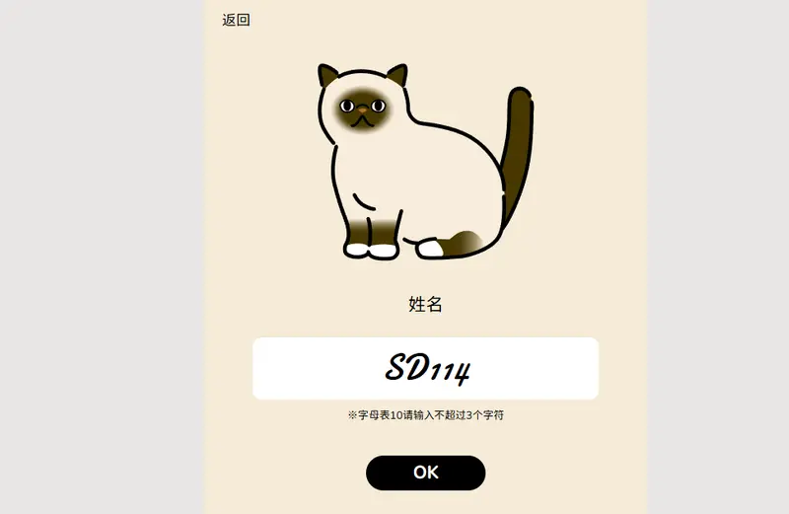This screenshot has height=514, width=789.
Task: Click the cat's left eye
Action: pos(347,107)
